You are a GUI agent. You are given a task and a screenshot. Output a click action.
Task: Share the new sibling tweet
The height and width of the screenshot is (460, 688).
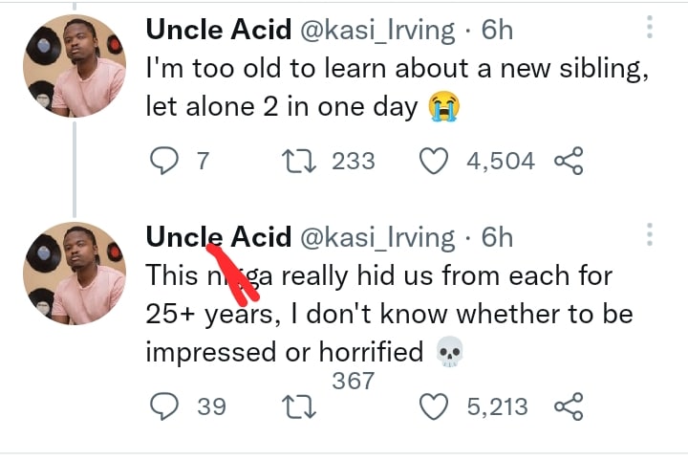click(569, 162)
